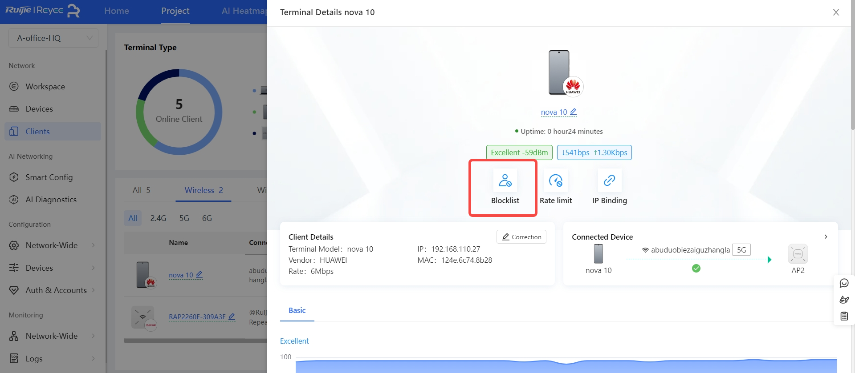Filter clients by 2.4G

158,218
